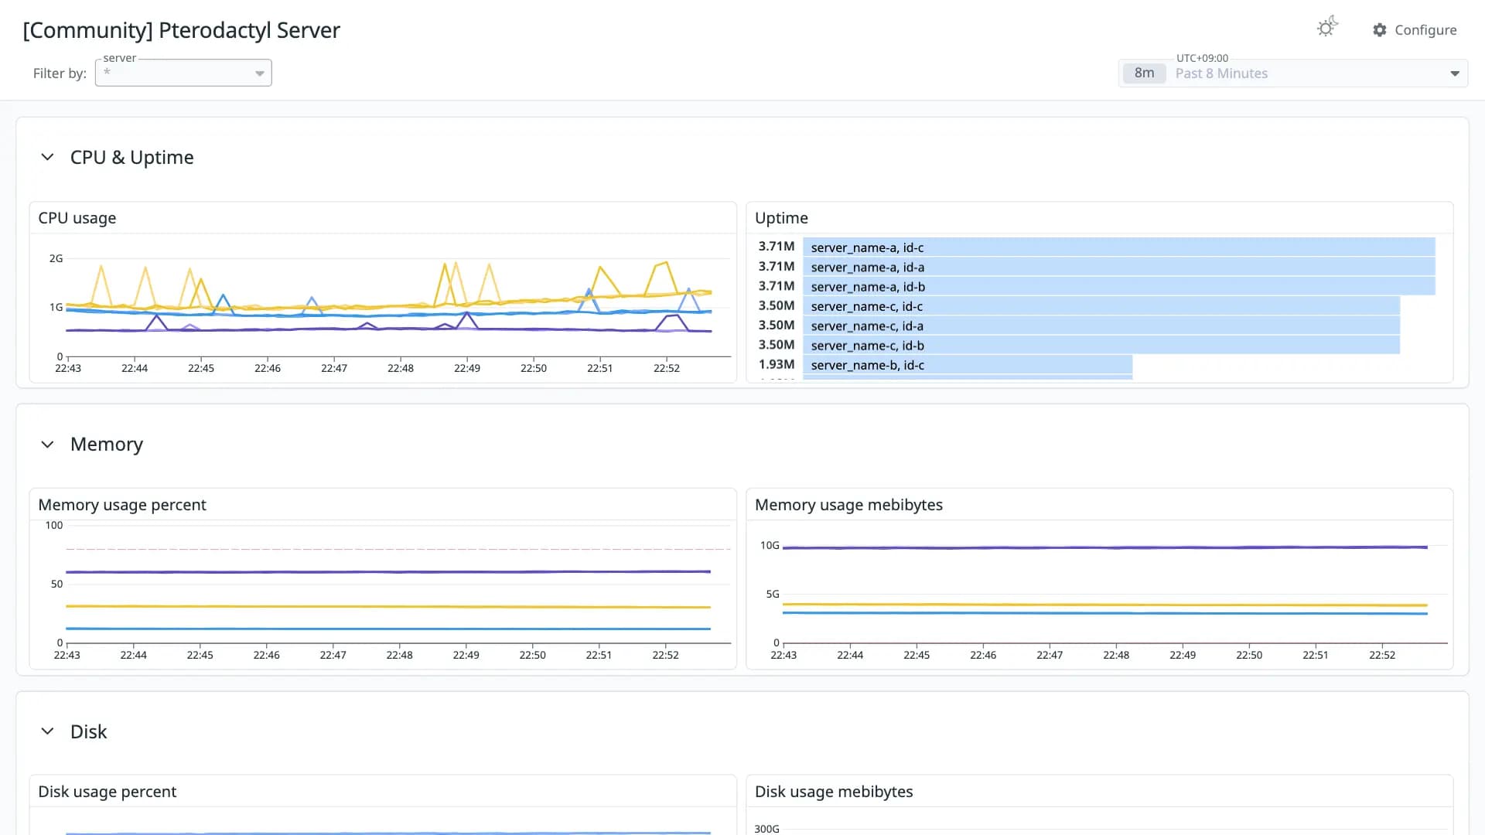
Task: Click the Memory usage mebibytes widget title
Action: [848, 505]
